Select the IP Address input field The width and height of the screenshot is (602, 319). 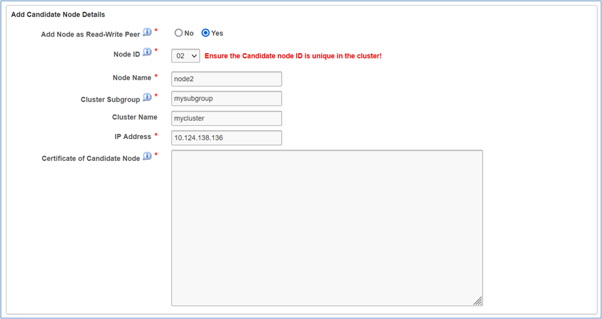point(226,138)
